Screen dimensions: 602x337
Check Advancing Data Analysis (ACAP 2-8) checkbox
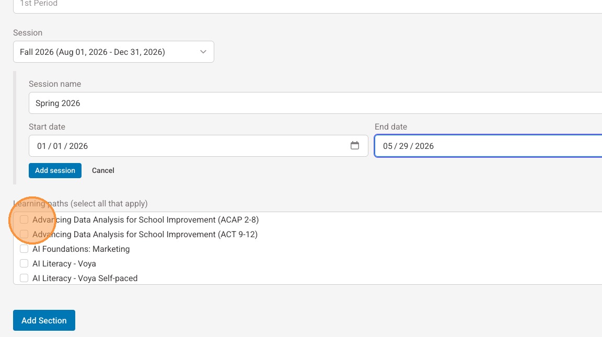(24, 220)
